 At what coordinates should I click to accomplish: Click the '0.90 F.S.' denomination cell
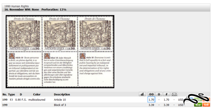tap(21, 100)
